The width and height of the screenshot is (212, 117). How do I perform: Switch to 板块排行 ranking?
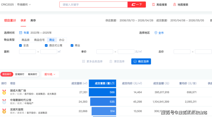pos(32,74)
